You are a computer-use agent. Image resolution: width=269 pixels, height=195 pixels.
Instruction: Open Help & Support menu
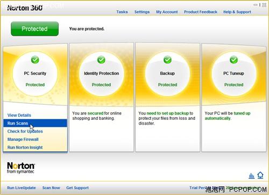[237, 12]
